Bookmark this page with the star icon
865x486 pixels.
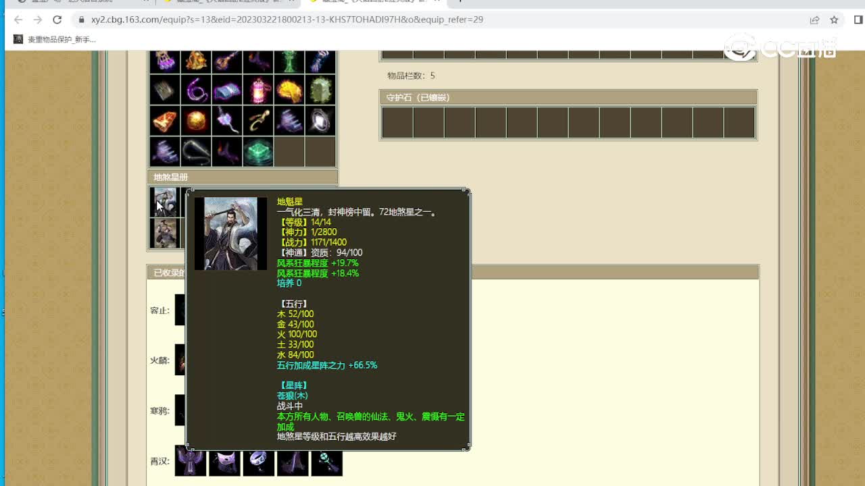[834, 20]
